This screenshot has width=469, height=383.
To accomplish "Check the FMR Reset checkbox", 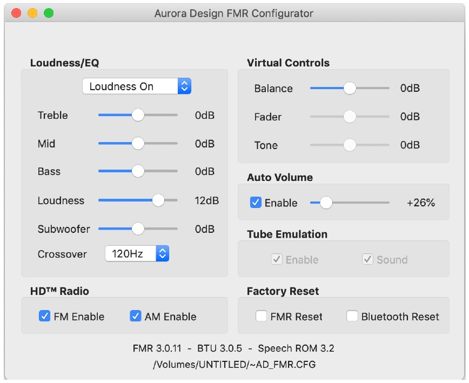I will pyautogui.click(x=261, y=317).
